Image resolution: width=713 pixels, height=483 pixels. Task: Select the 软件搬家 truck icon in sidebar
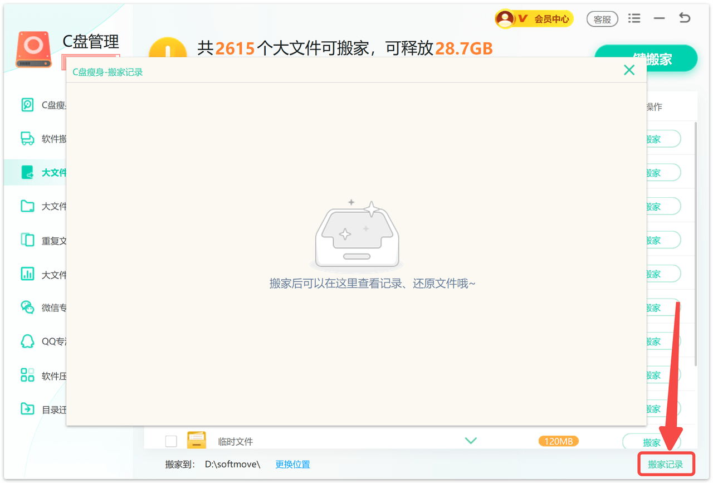(x=27, y=139)
